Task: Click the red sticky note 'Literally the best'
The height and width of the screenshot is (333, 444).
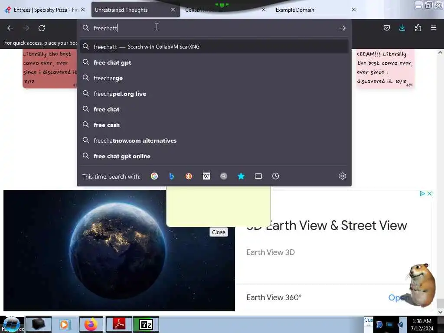Action: pyautogui.click(x=50, y=68)
